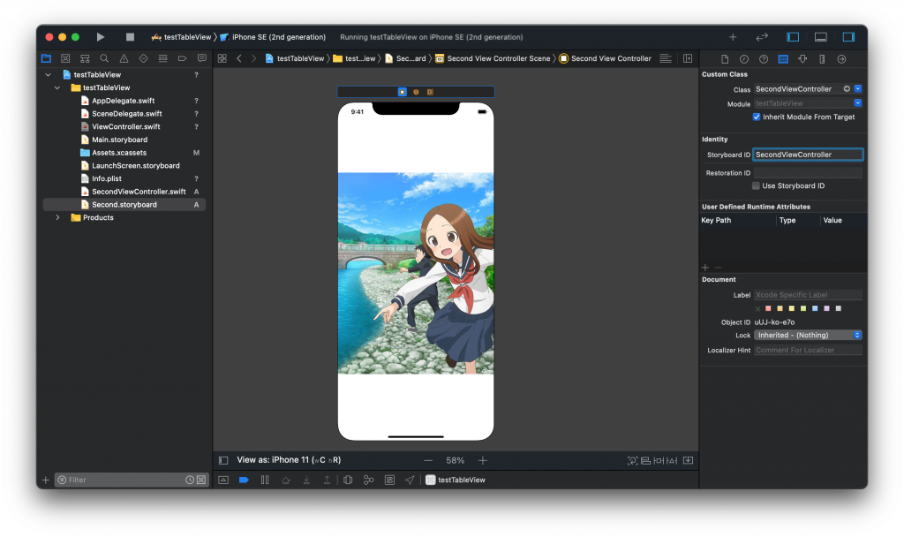904x537 pixels.
Task: Switch to the Attributes inspector
Action: coord(802,59)
